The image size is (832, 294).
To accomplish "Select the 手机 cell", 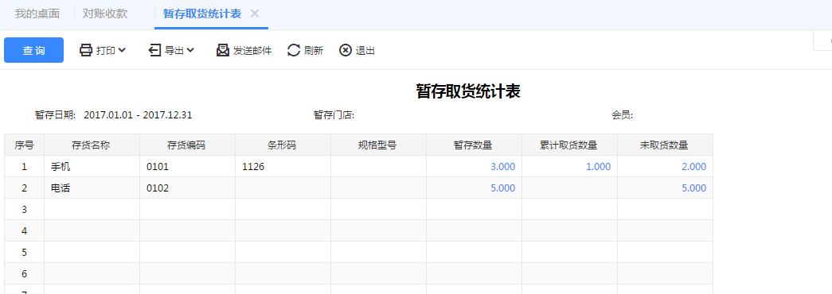I will click(x=92, y=166).
